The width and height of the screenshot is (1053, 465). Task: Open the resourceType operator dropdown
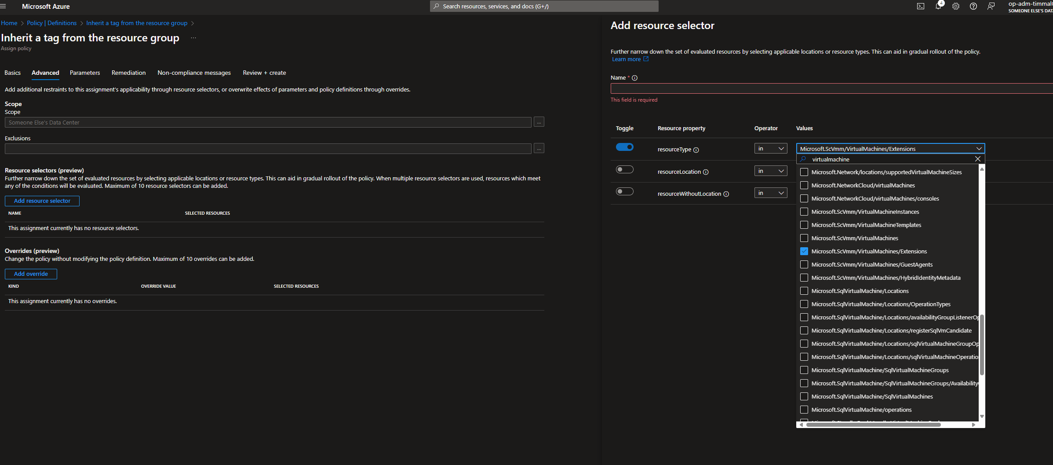pos(771,149)
